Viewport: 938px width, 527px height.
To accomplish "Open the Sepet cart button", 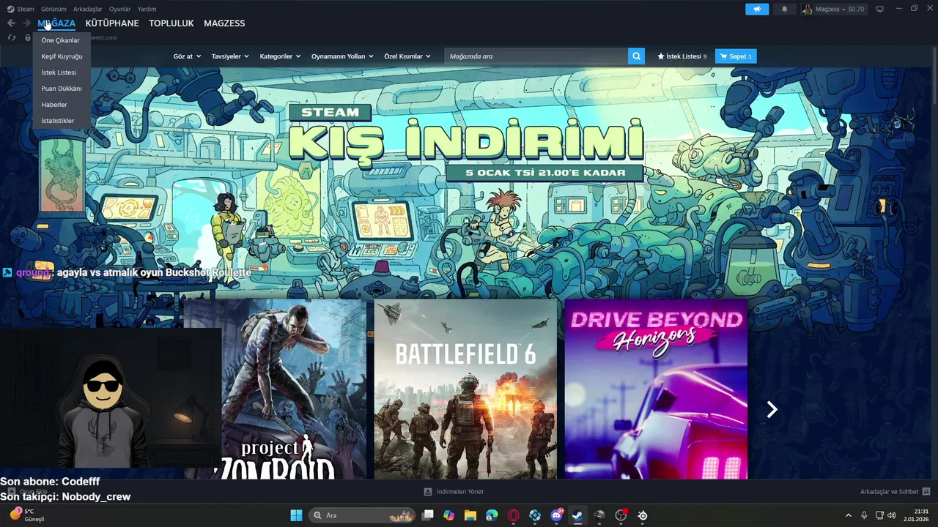I will point(736,56).
